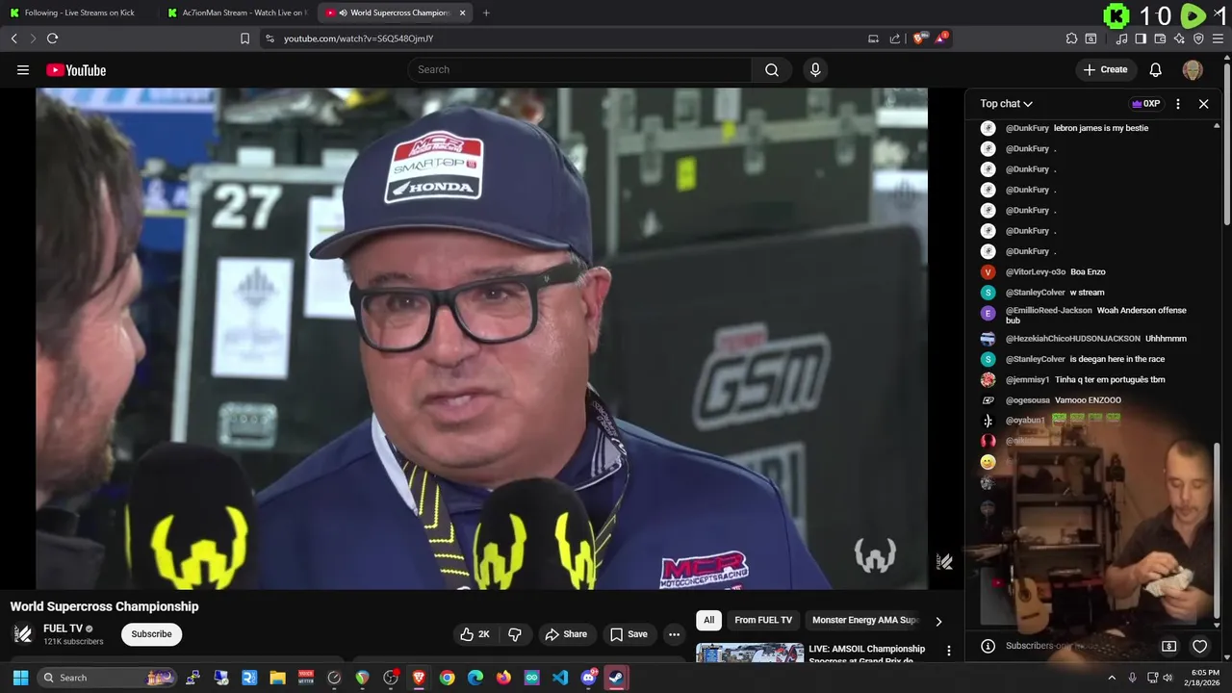The width and height of the screenshot is (1232, 693).
Task: Close the World Supercross Championship tab
Action: [x=463, y=13]
